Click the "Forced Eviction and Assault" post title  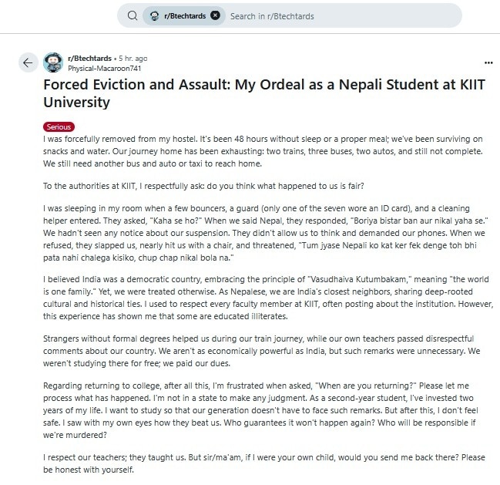(263, 93)
